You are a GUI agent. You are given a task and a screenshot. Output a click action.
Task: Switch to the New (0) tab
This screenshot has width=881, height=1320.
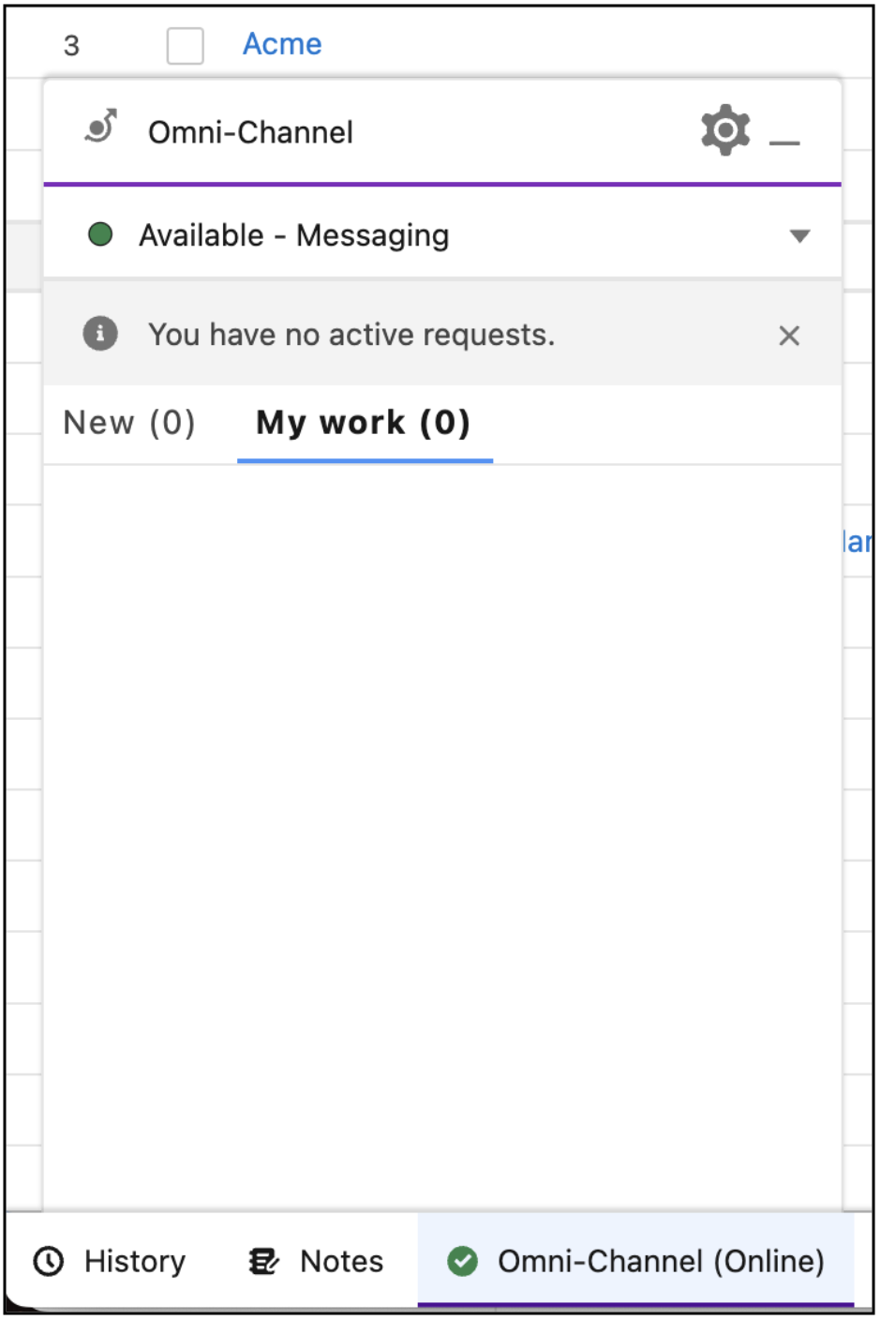click(x=129, y=424)
